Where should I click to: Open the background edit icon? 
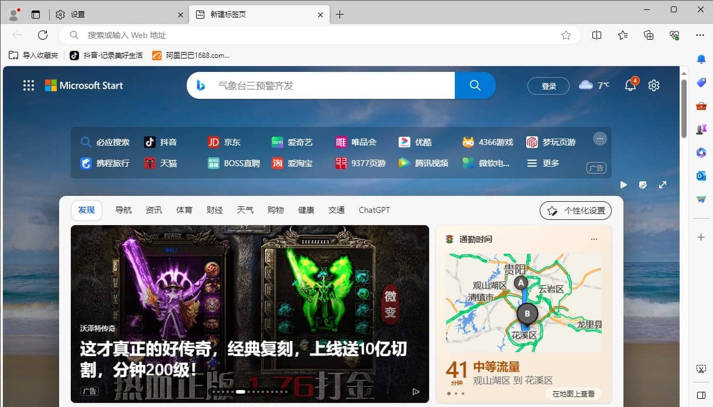(x=643, y=185)
